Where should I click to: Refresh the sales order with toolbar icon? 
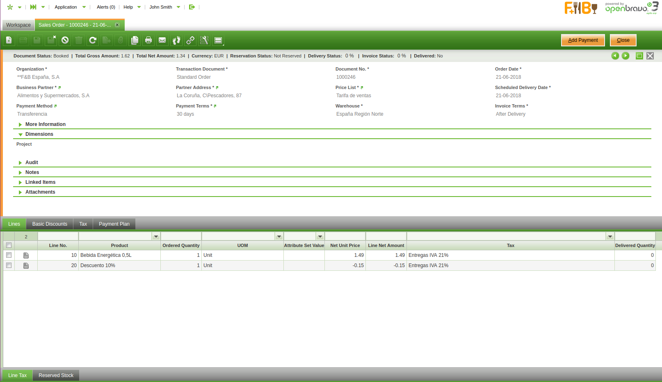tap(93, 40)
